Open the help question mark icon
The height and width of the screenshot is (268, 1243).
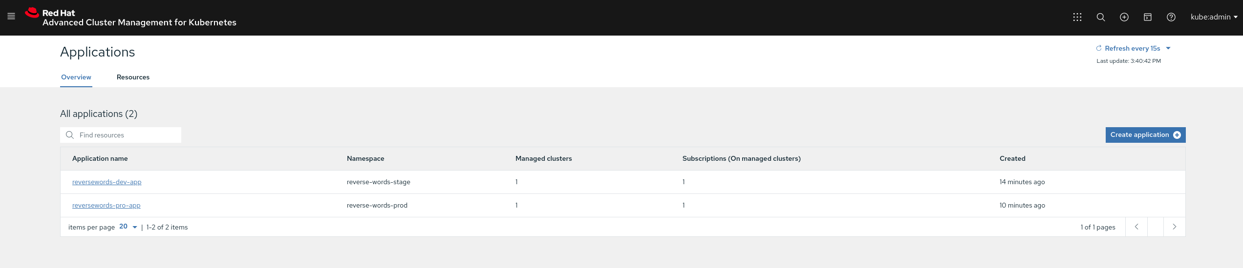tap(1171, 17)
